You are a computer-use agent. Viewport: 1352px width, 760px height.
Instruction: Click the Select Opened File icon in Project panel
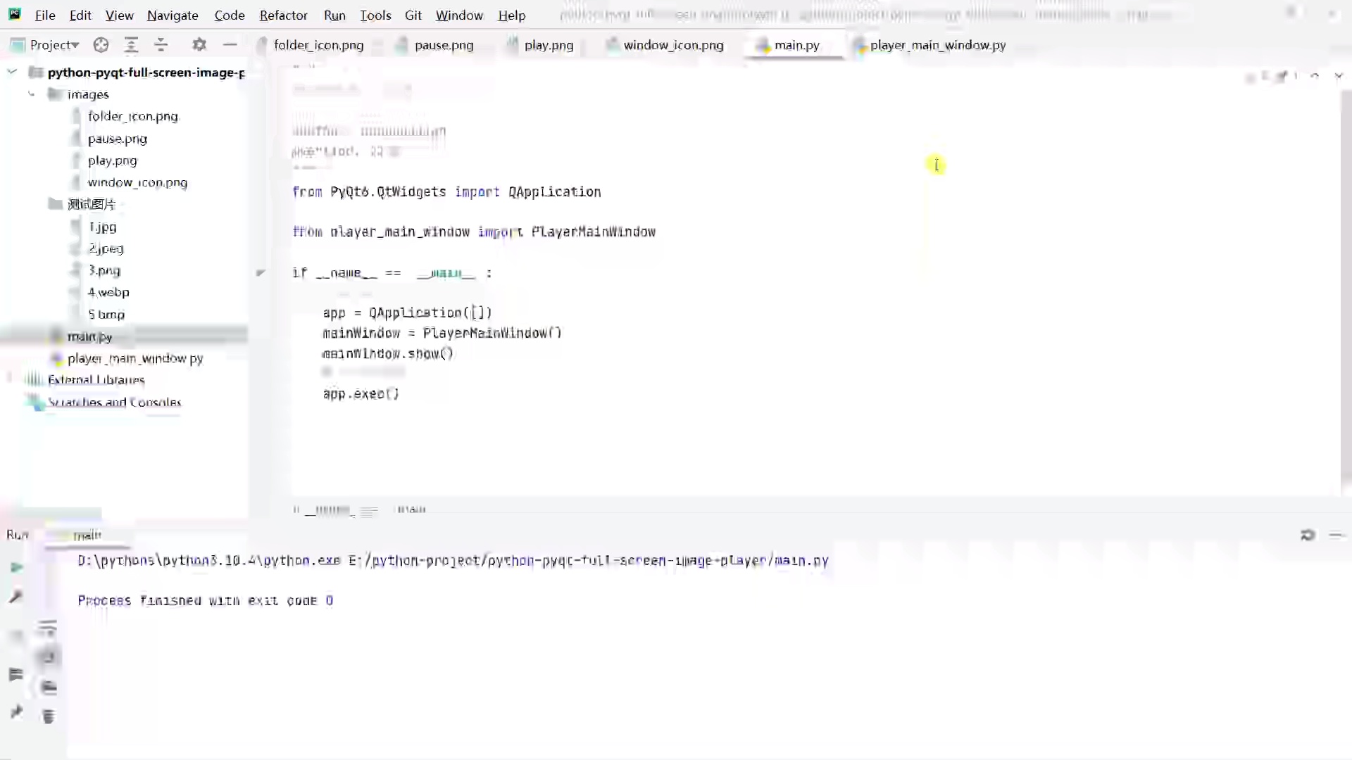101,44
